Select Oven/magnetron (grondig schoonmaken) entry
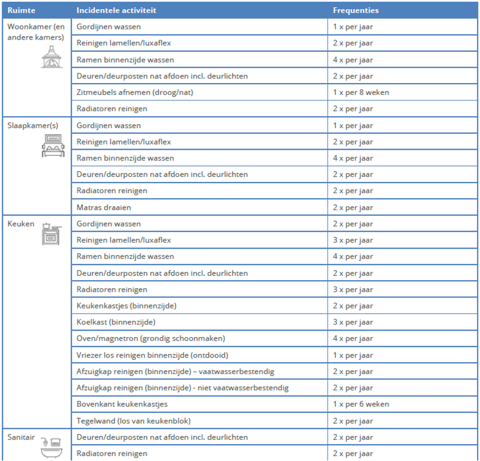 point(150,338)
